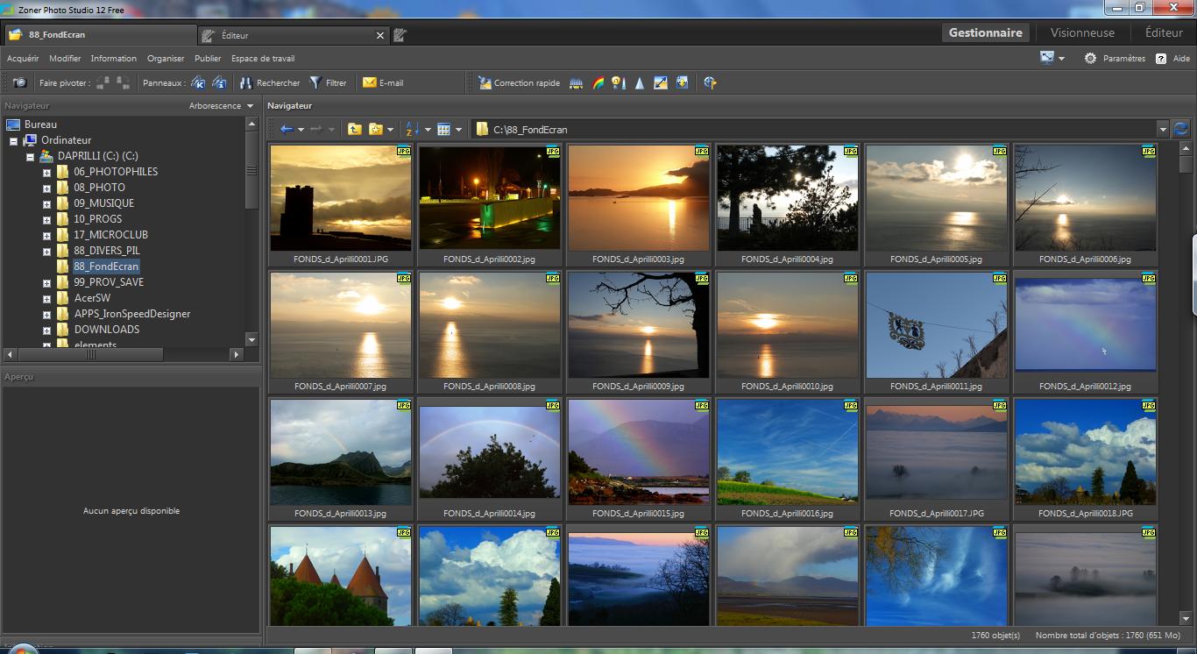Select thumbnail FONDS_d_Aprilli0015.jpg
This screenshot has width=1197, height=654.
coord(638,454)
